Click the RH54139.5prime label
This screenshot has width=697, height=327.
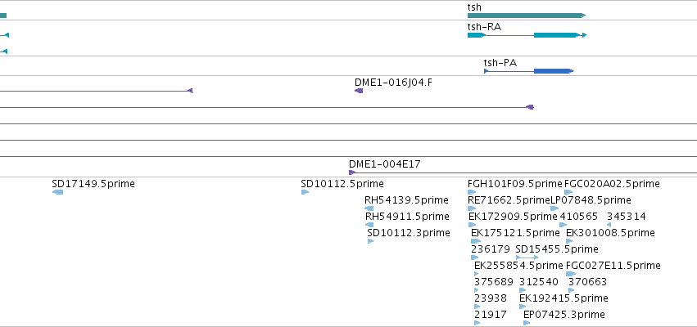pos(406,200)
